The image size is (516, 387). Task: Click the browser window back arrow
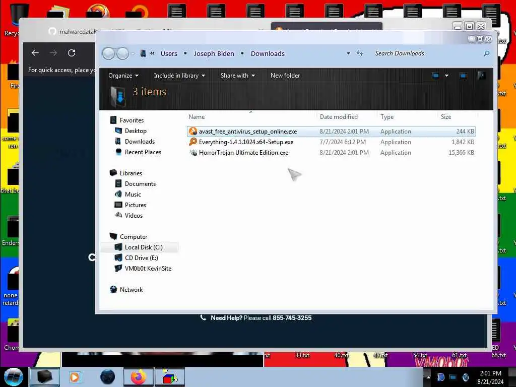[x=35, y=52]
